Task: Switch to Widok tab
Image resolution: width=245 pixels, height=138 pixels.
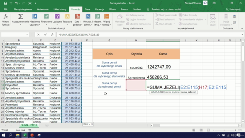Action: [x=112, y=9]
